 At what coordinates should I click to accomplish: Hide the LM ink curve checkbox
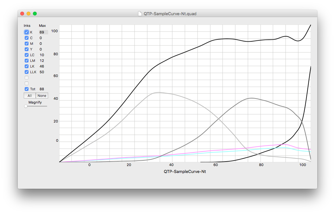point(27,61)
